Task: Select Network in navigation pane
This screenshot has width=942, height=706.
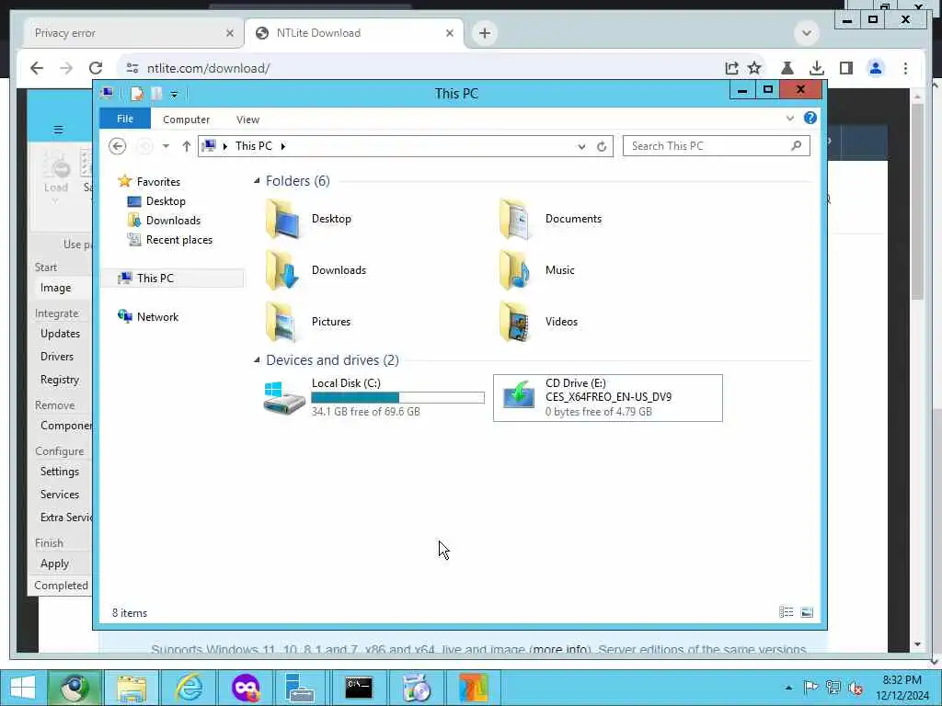Action: coord(148,317)
